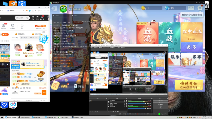Switch to the 本周 weekly contribution tab
The width and height of the screenshot is (212, 119).
pyautogui.click(x=24, y=38)
